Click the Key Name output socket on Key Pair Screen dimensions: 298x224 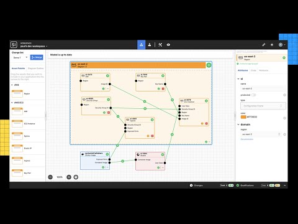[x=165, y=84]
